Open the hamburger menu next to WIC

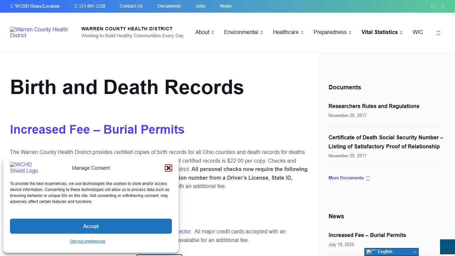[438, 32]
